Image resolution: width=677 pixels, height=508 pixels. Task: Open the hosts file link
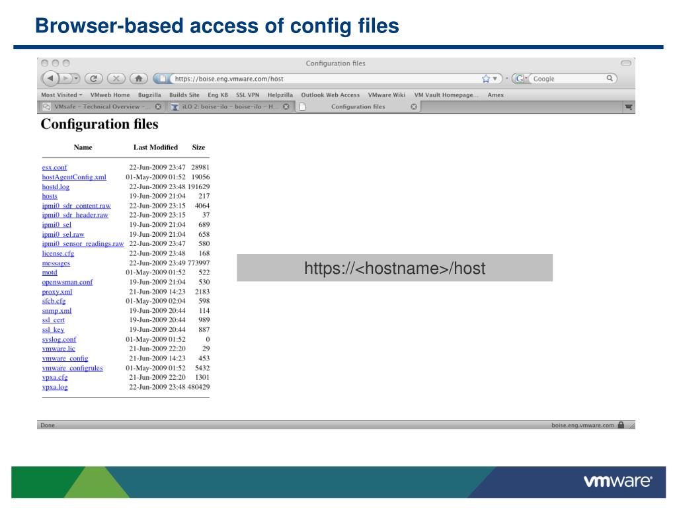click(50, 196)
